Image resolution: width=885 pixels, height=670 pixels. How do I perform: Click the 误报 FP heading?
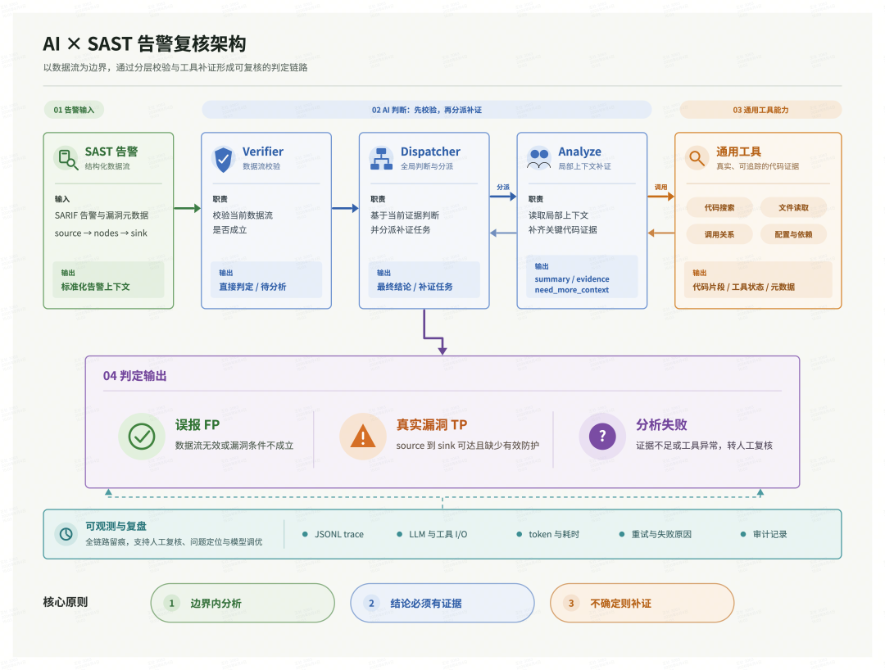[197, 424]
